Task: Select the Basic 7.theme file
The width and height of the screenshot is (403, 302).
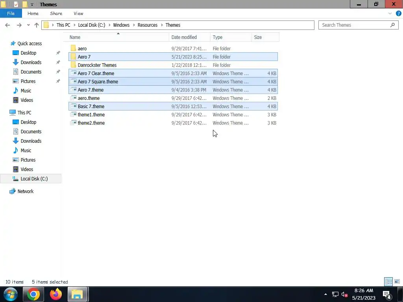Action: [x=173, y=106]
